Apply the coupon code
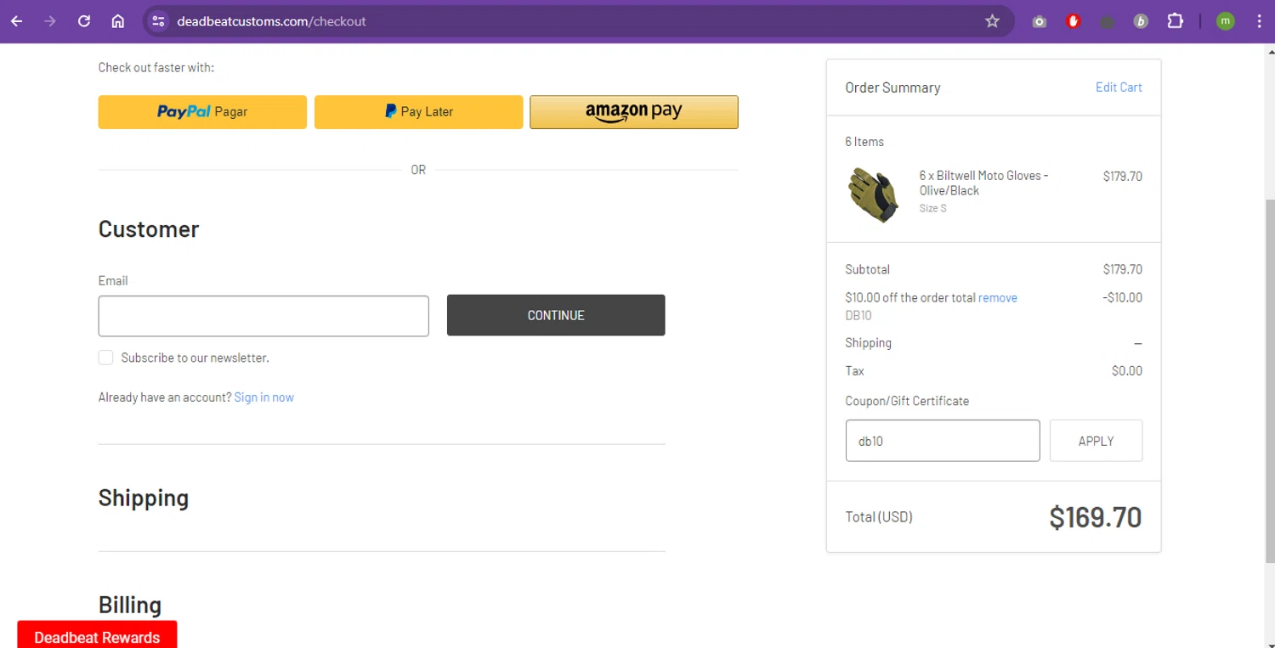 (x=1096, y=441)
